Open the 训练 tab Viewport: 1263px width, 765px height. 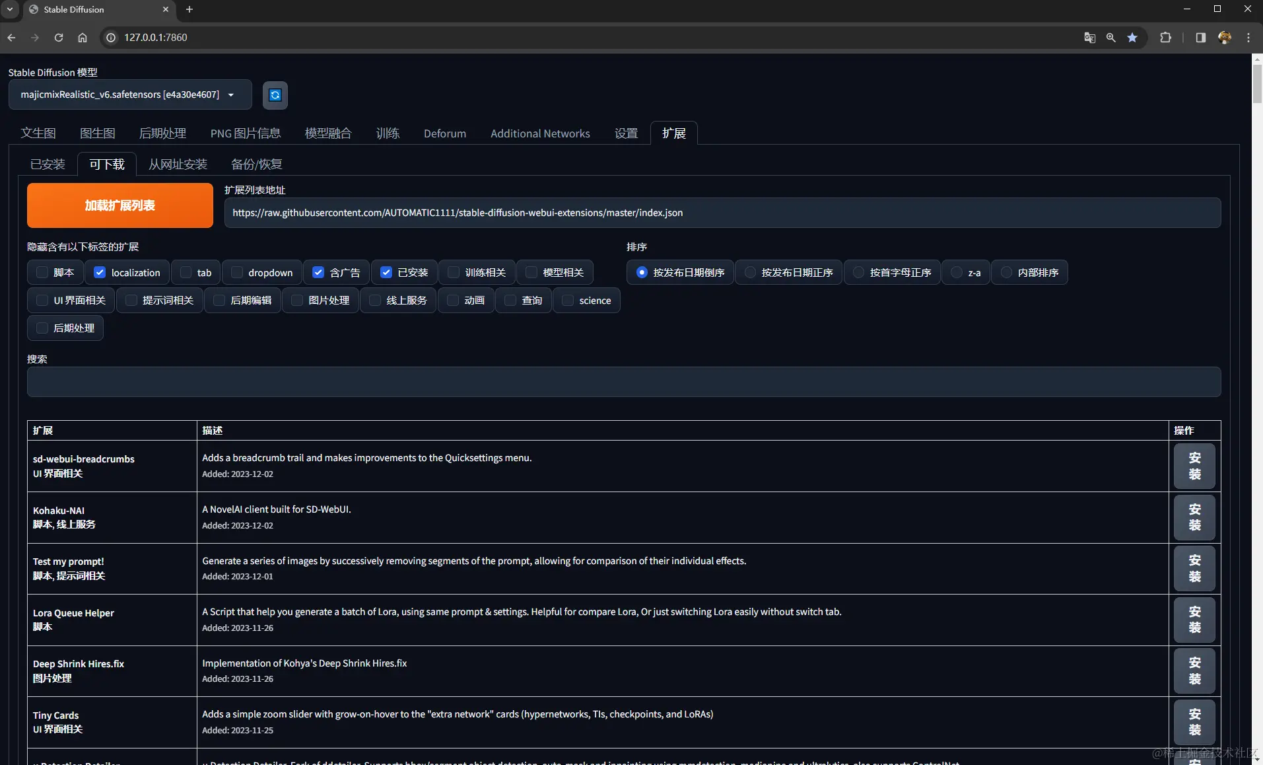coord(388,133)
